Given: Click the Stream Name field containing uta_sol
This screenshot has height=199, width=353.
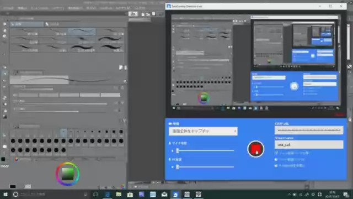Looking at the screenshot, I should pyautogui.click(x=309, y=145).
